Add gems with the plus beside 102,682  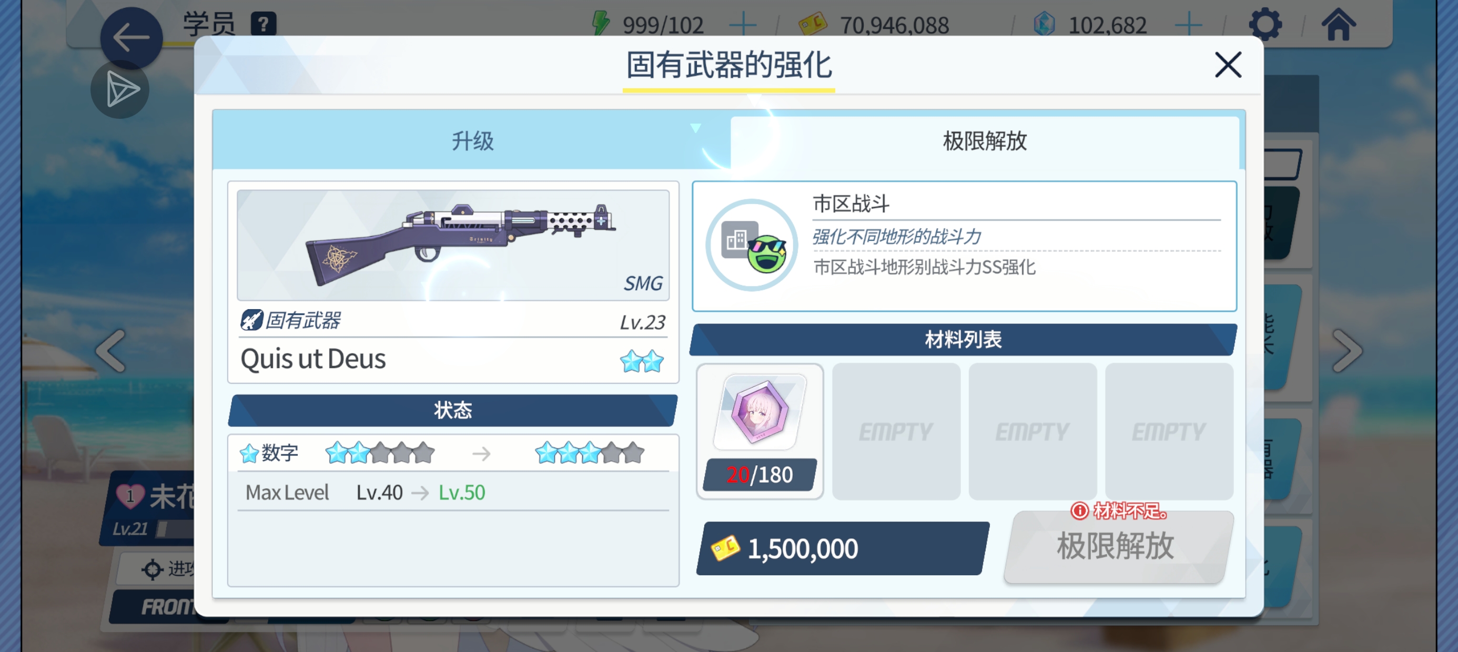[x=1188, y=25]
